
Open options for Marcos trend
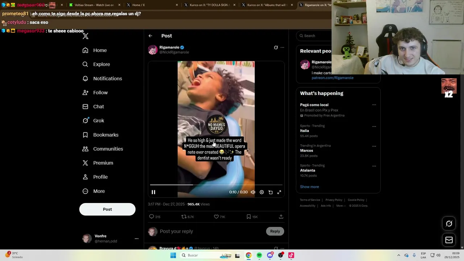click(374, 146)
